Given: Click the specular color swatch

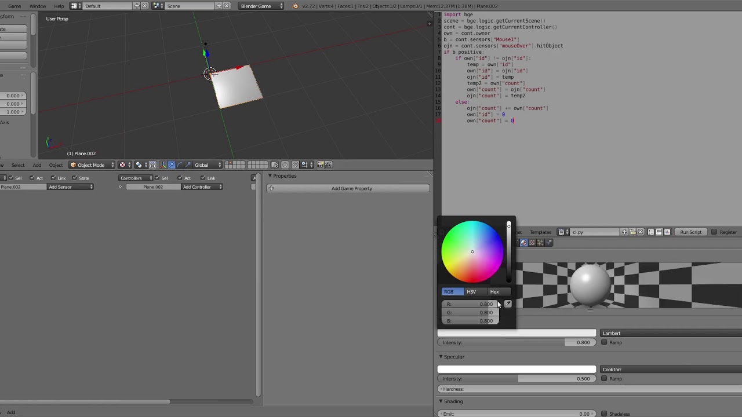Looking at the screenshot, I should pos(517,370).
